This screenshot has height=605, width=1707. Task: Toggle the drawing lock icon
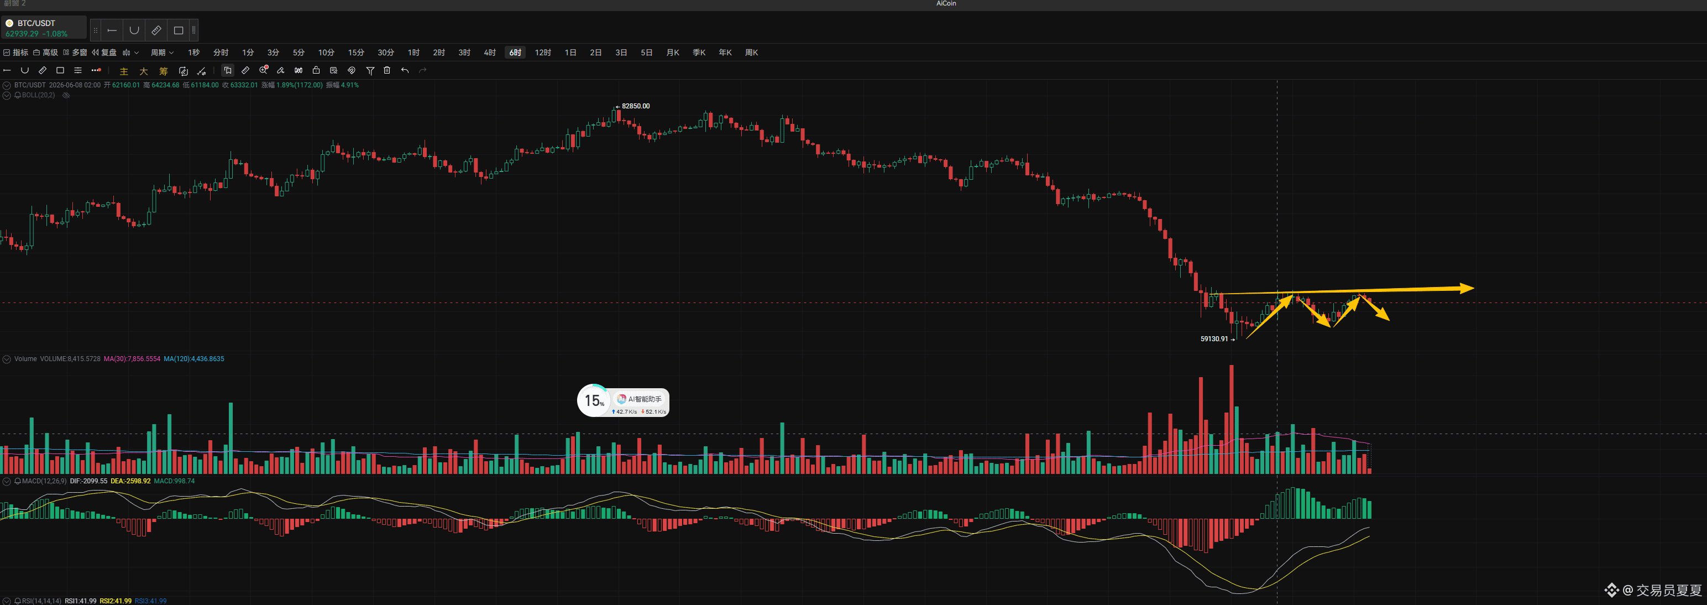(316, 70)
